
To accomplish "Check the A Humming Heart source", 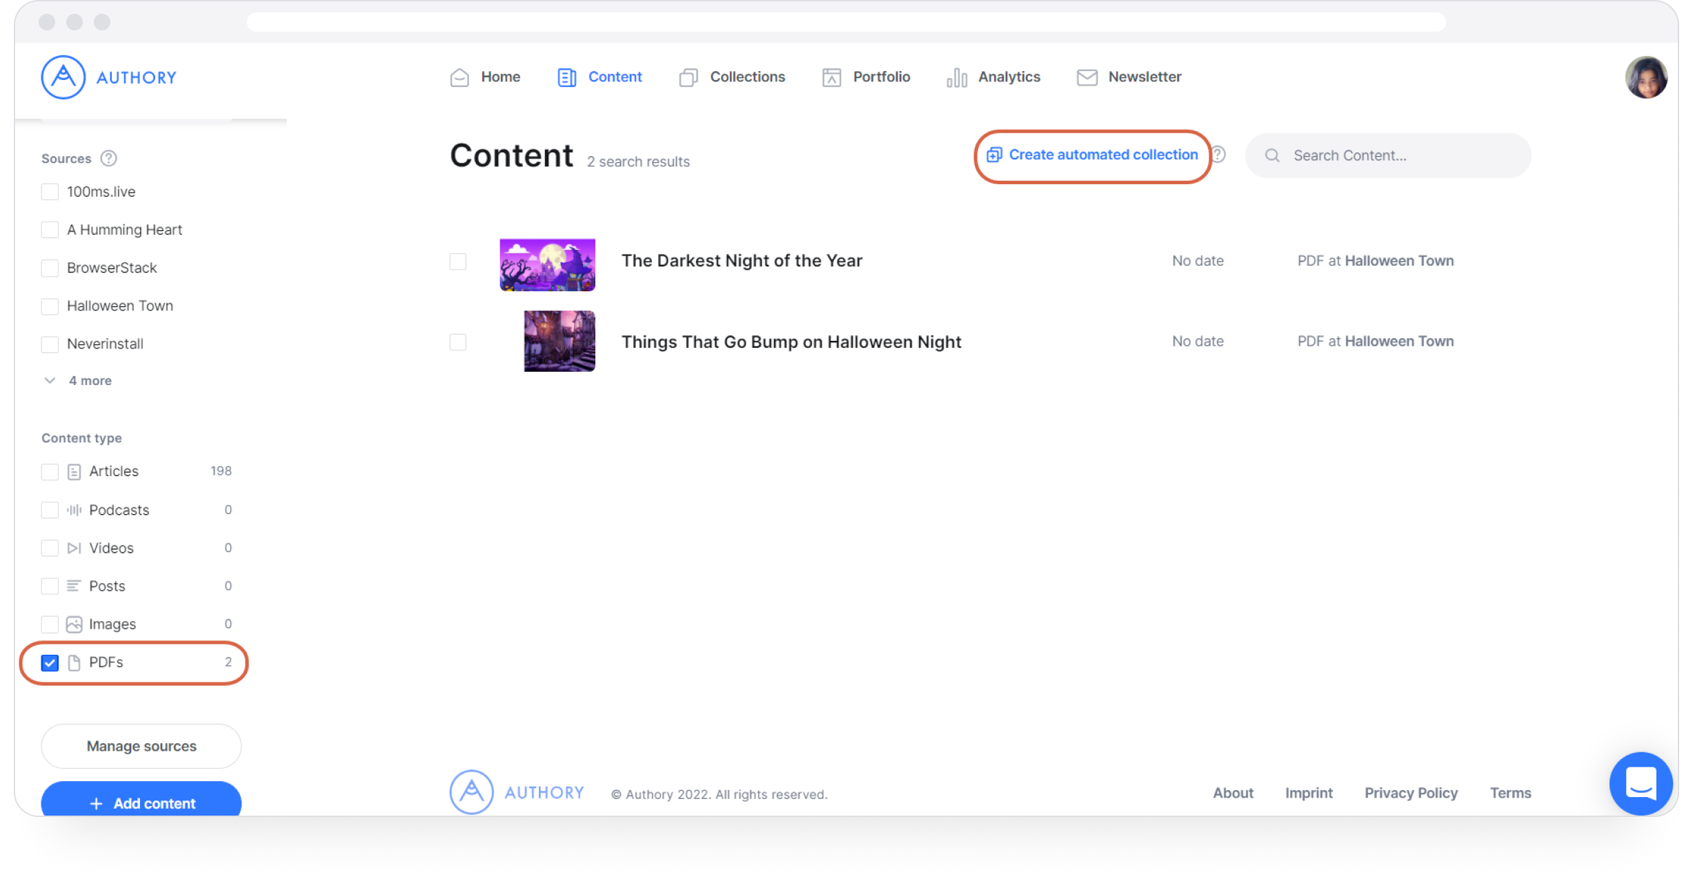I will coord(50,230).
